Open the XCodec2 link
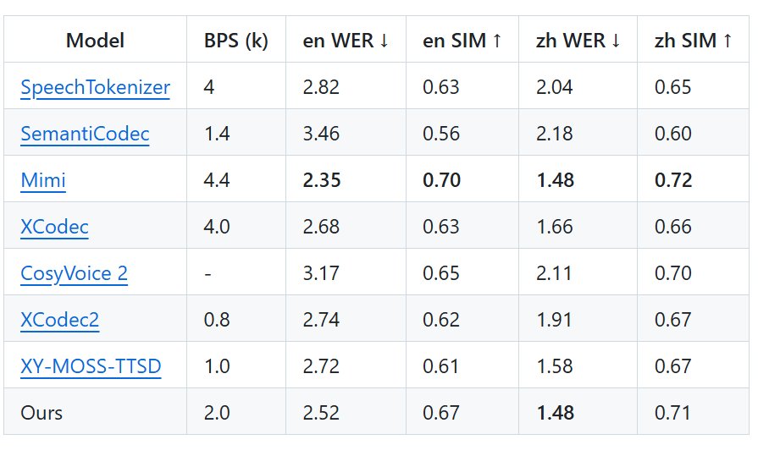The height and width of the screenshot is (467, 758). pos(60,320)
